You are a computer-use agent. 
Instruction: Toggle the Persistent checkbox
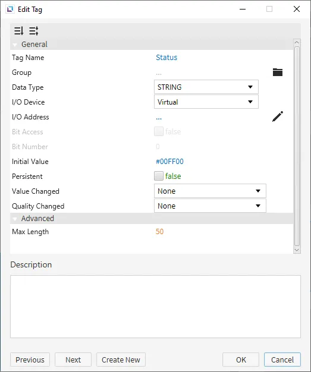(x=159, y=176)
